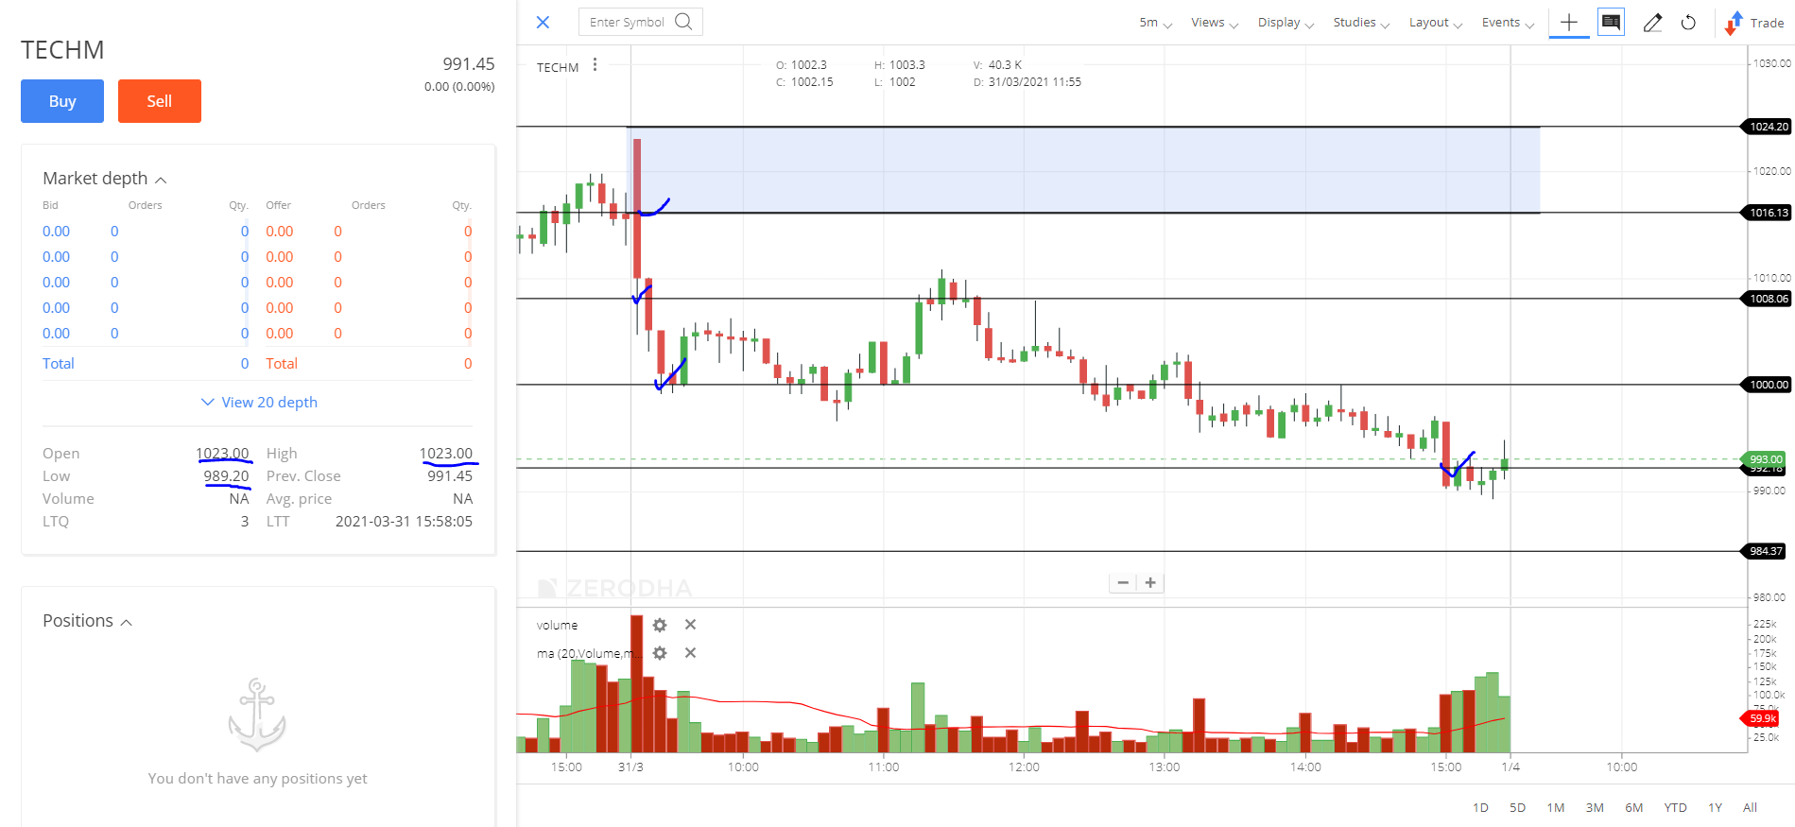
Task: Click the empty positions anchor icon
Action: [257, 715]
